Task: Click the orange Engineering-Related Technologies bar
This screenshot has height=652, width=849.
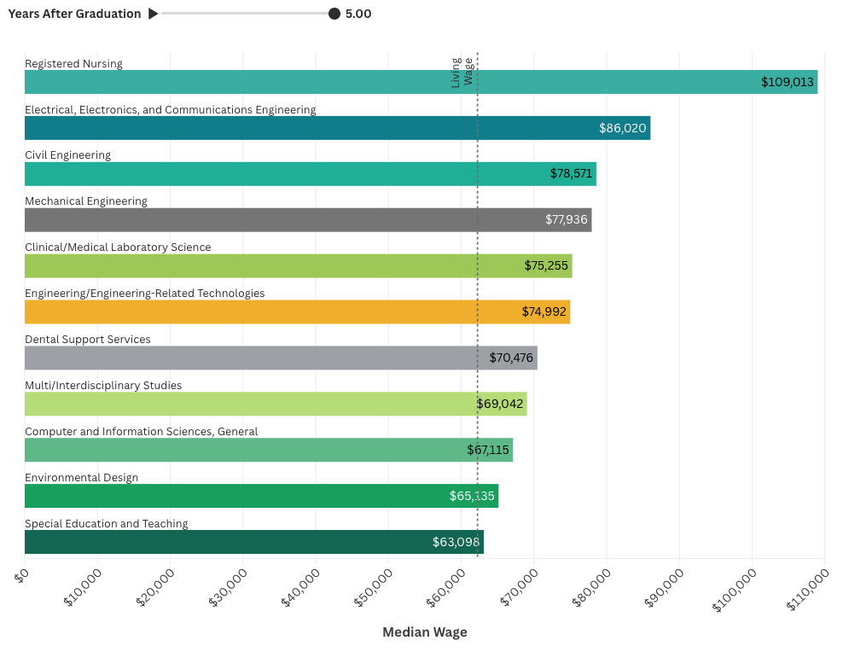Action: click(x=297, y=312)
